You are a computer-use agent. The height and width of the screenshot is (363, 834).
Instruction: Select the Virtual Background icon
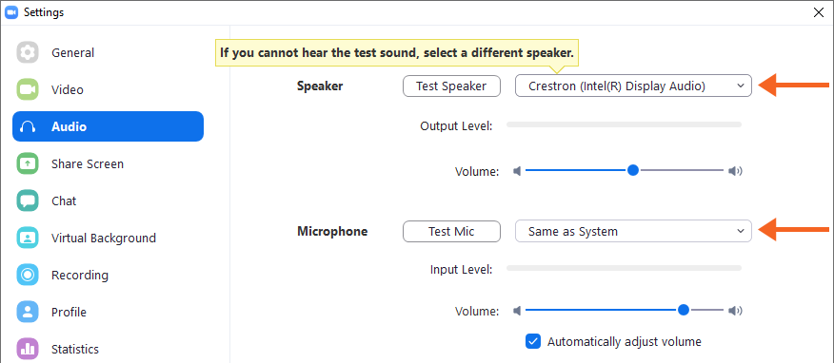click(28, 238)
